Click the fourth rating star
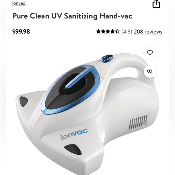This screenshot has height=175, width=175. [x=113, y=31]
